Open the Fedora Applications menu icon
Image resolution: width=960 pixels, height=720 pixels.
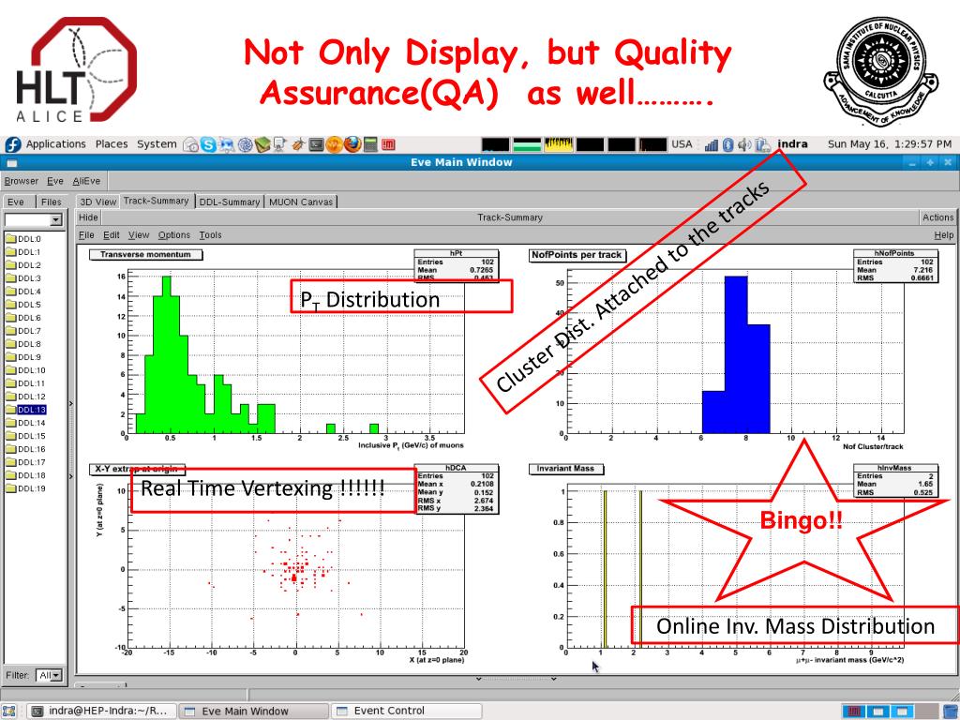click(x=13, y=144)
